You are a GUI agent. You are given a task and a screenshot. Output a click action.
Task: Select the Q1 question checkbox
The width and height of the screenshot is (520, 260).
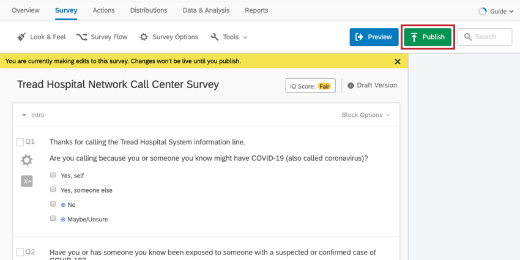pos(20,143)
